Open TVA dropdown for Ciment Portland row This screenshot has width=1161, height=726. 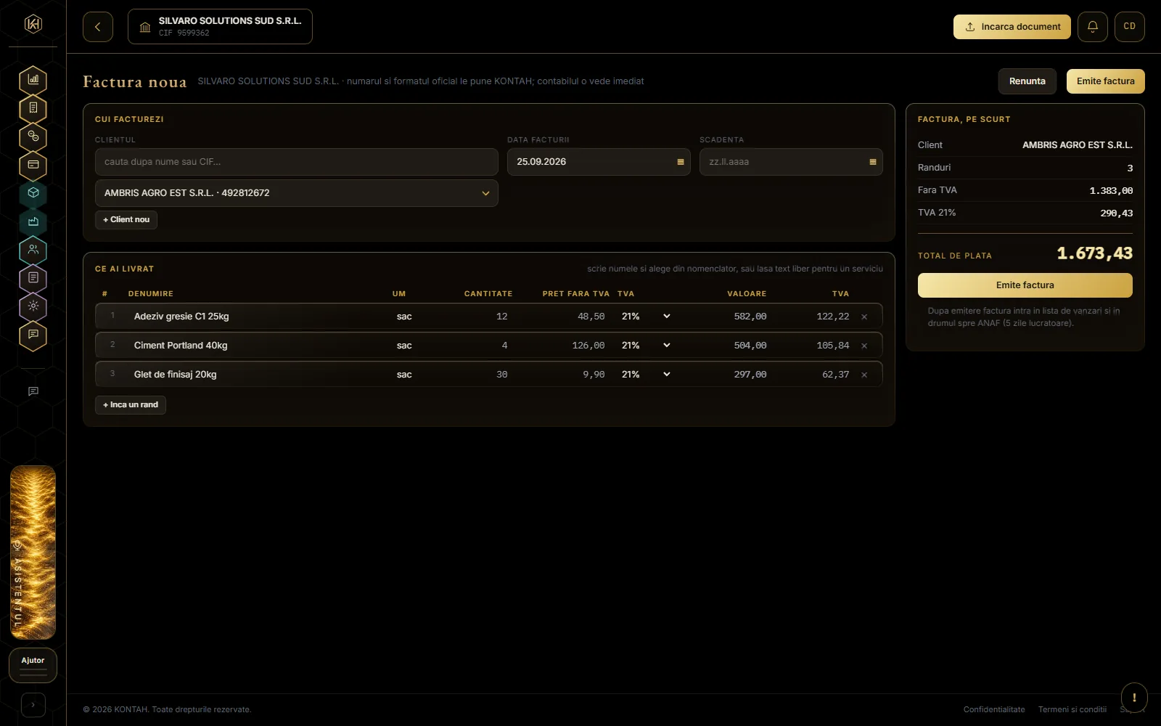(x=646, y=346)
